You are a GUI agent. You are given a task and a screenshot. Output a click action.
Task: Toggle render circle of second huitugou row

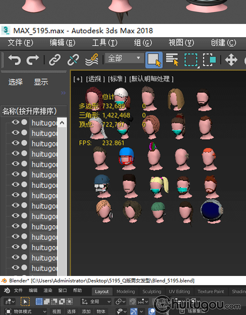pos(24,133)
